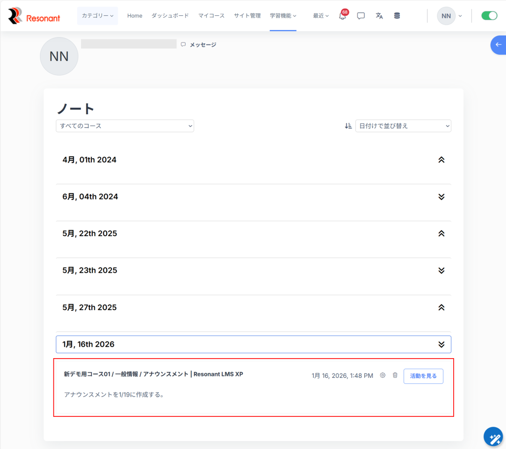Open the chat messages icon in navbar

(361, 16)
